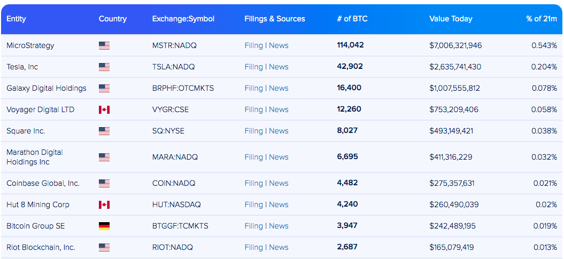Click the 114,042 BTC holdings value
This screenshot has height=259, width=564.
coord(350,45)
